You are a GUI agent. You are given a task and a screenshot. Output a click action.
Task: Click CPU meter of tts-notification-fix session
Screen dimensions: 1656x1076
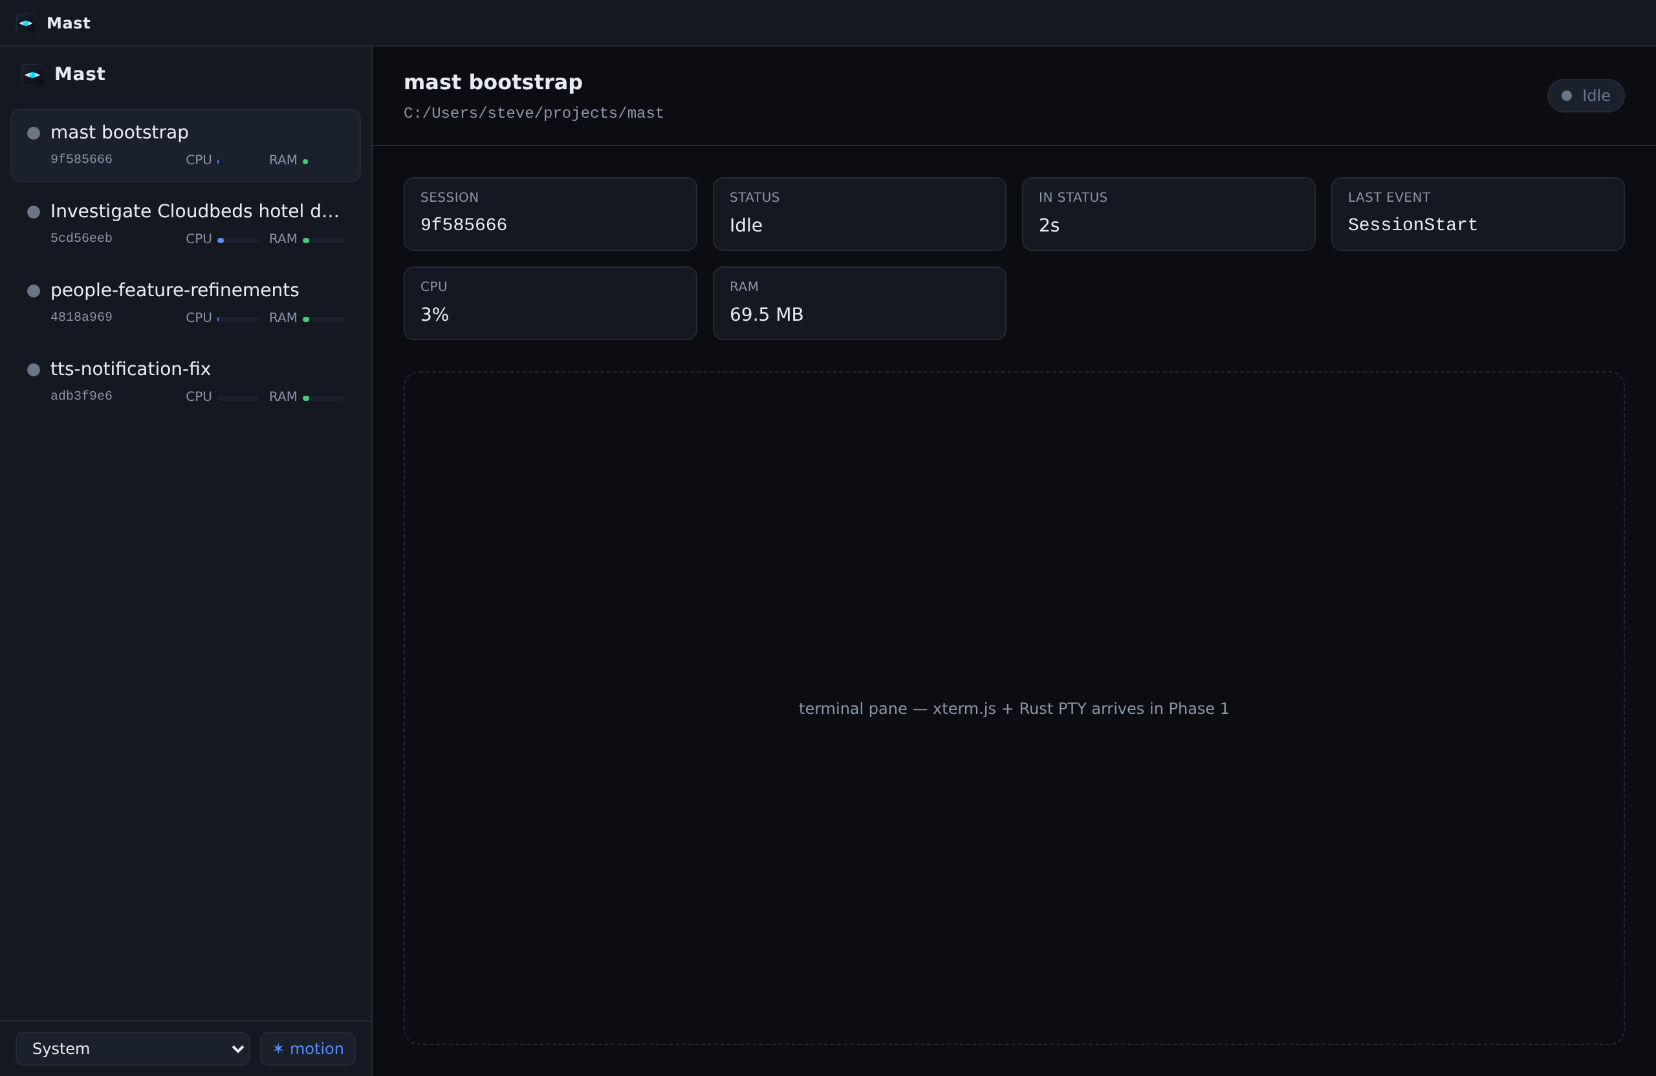coord(238,398)
